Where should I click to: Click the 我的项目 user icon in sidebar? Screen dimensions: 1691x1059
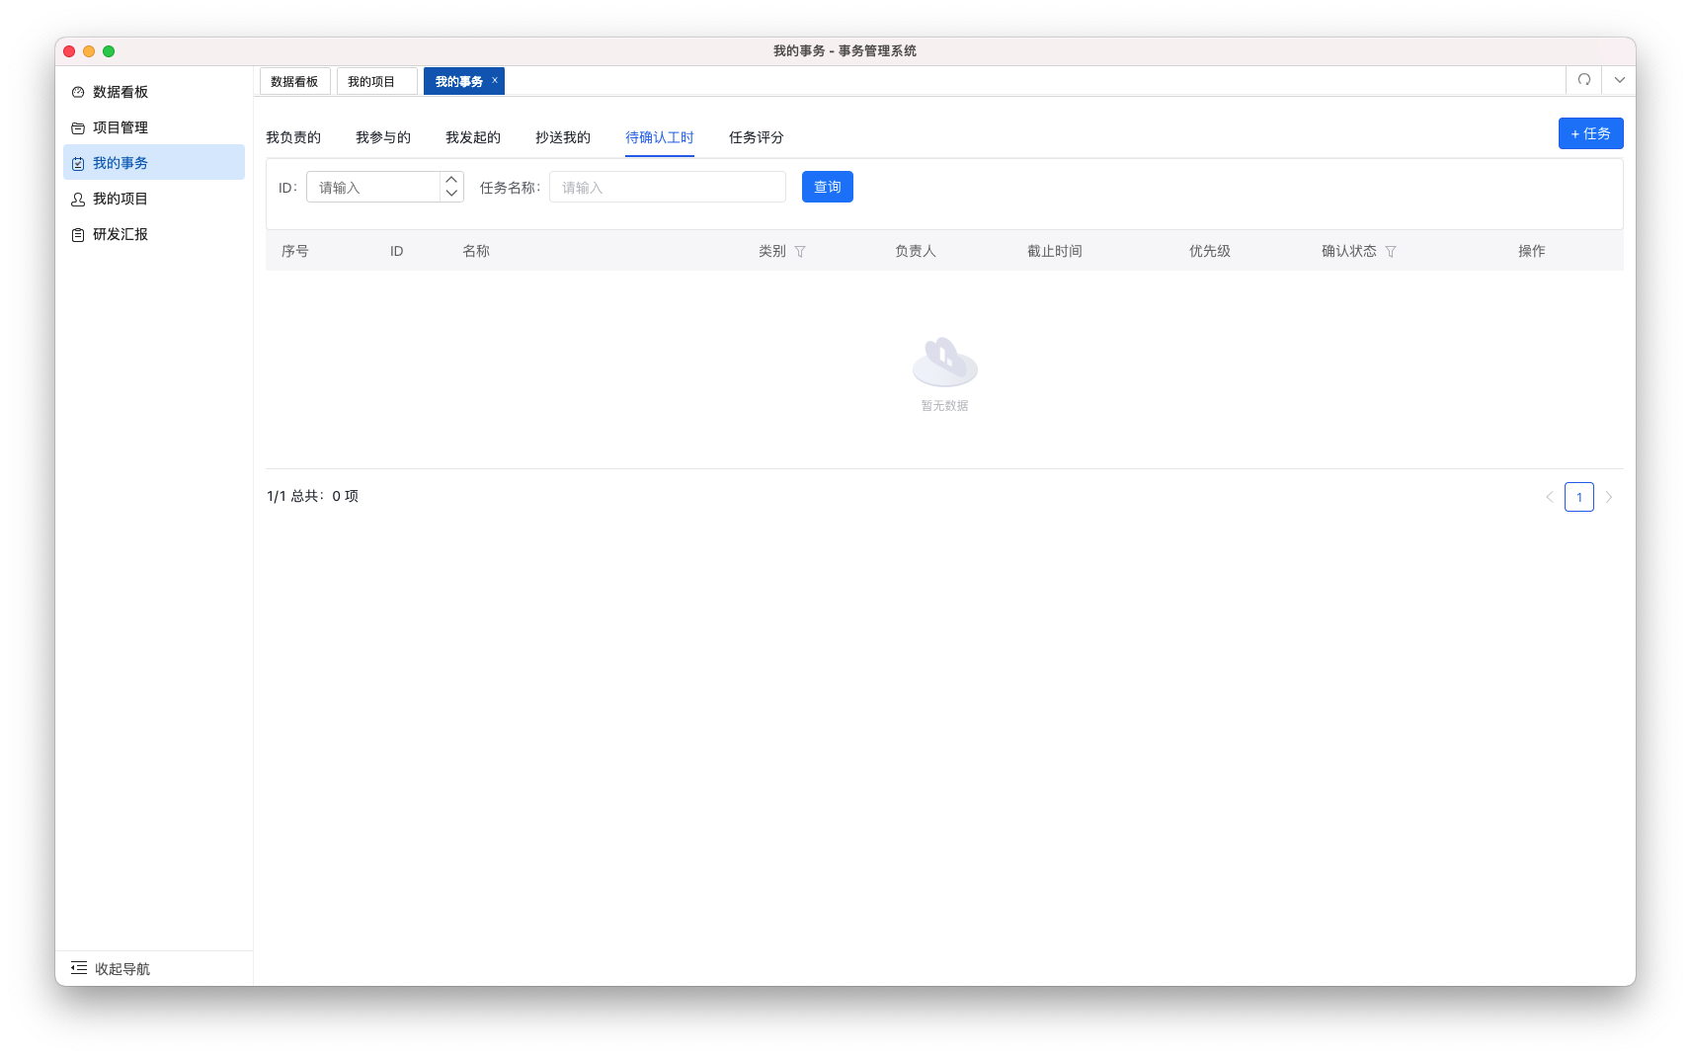[x=78, y=199]
